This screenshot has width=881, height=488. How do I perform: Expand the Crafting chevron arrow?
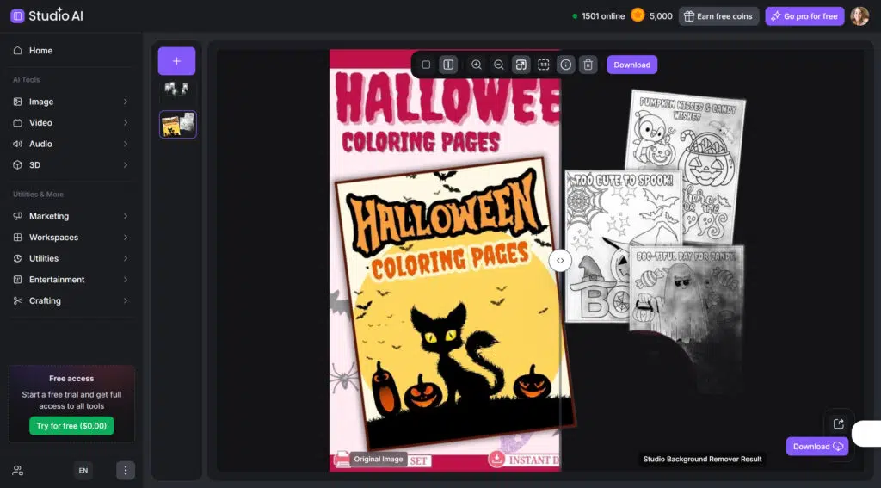126,300
